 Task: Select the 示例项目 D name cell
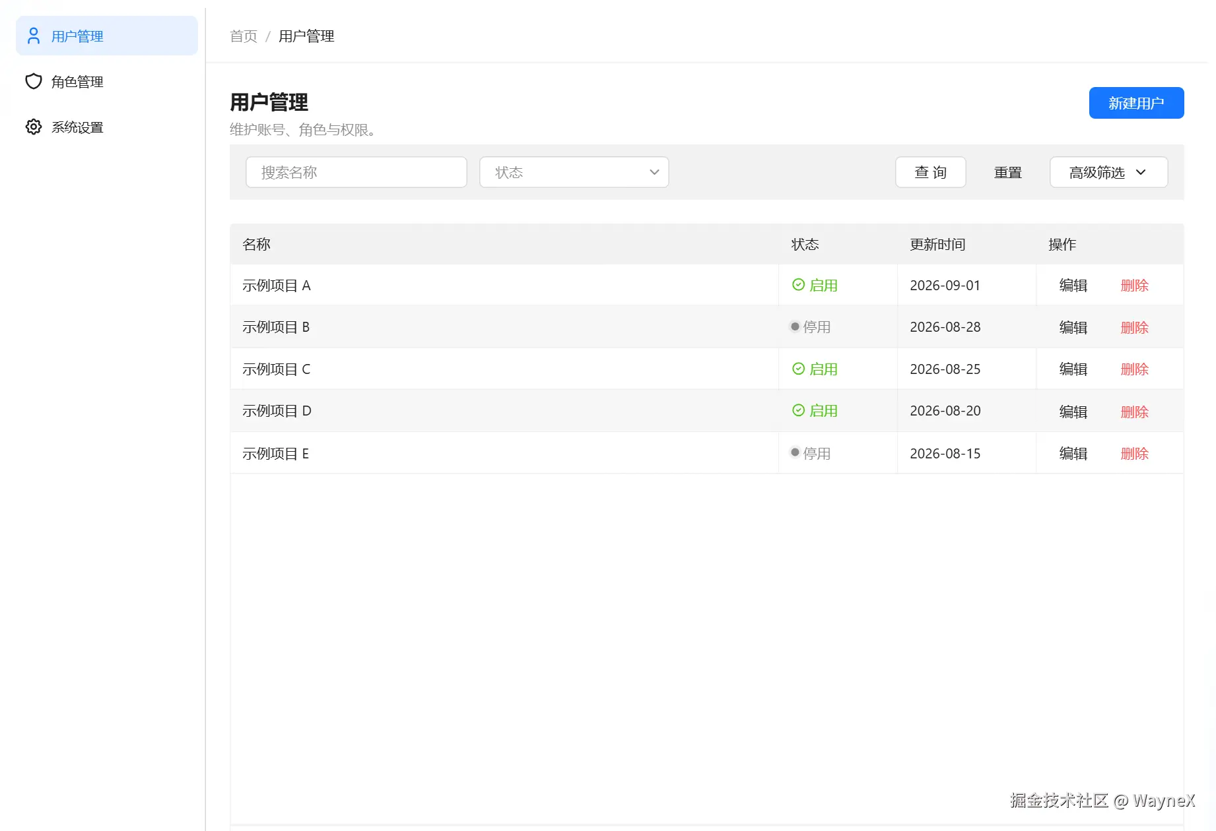coord(504,410)
